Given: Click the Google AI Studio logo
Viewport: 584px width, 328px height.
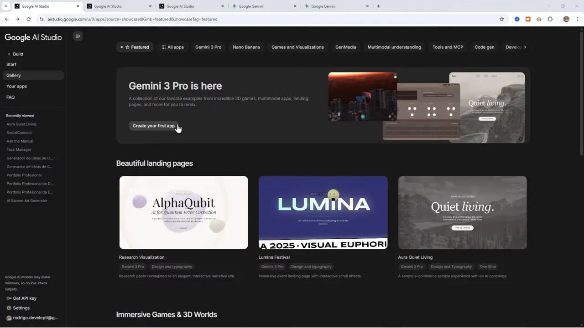Looking at the screenshot, I should (33, 37).
